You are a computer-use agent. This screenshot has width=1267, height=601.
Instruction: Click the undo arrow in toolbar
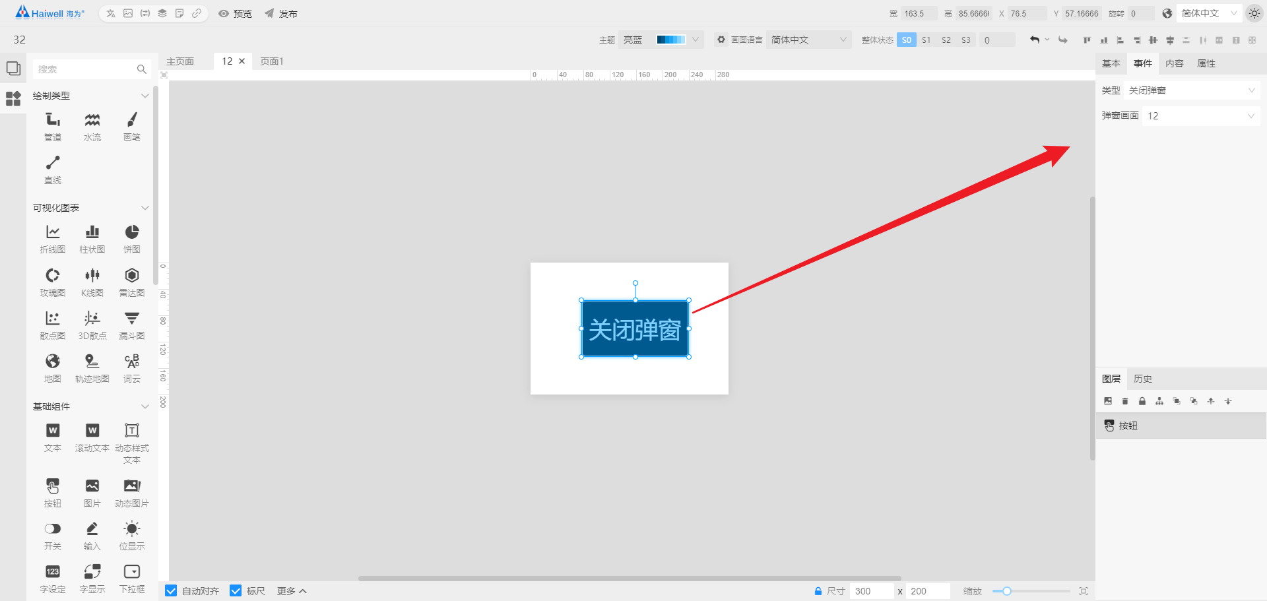(1035, 40)
